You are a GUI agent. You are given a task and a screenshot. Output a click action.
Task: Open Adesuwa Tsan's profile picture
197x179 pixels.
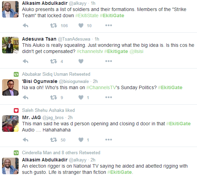tap(10, 45)
